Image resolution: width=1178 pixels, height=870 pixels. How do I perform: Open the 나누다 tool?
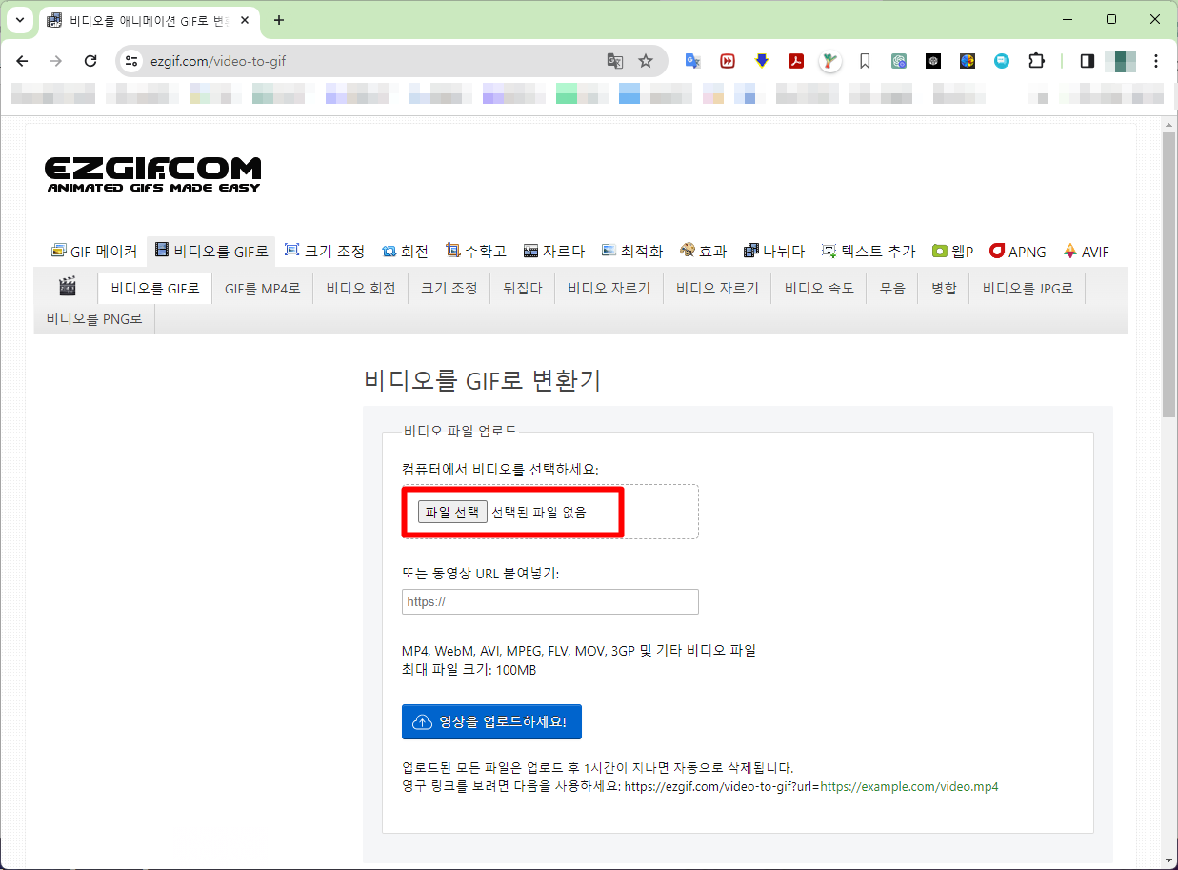pos(774,252)
